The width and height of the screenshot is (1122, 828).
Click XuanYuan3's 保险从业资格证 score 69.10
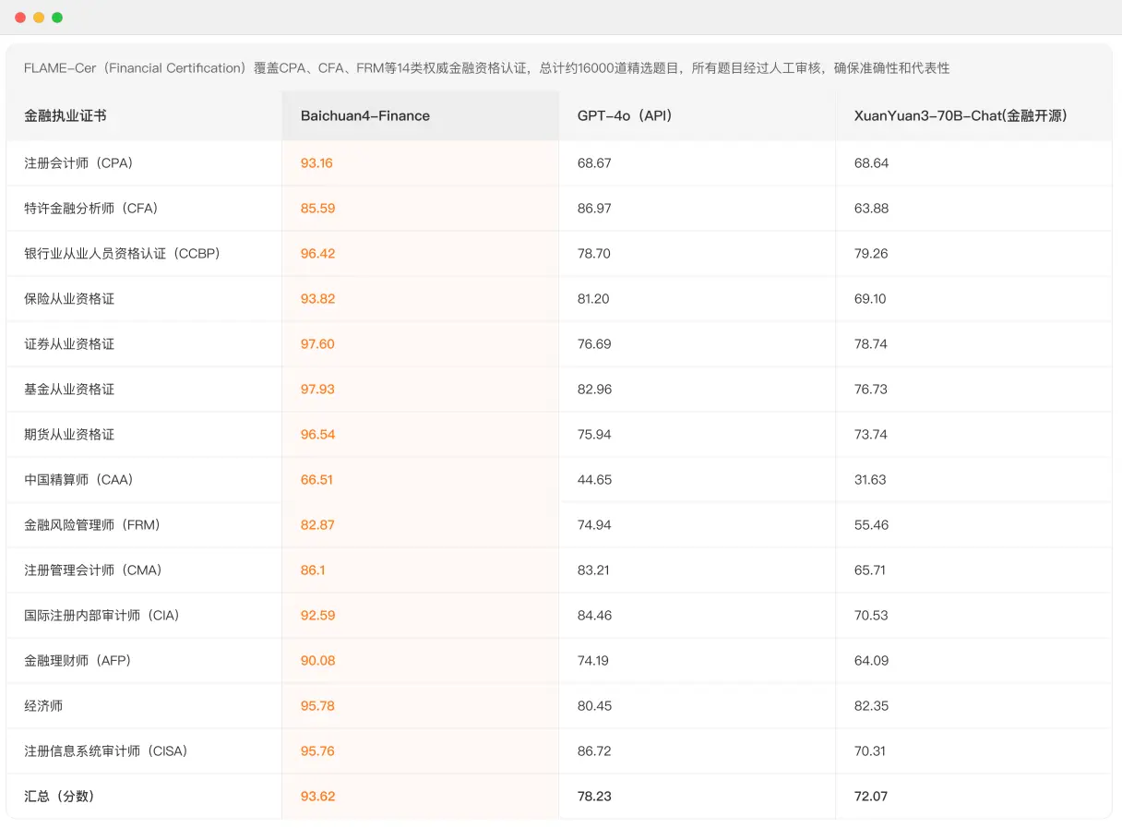pos(869,298)
